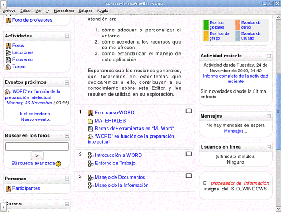The height and width of the screenshot is (212, 281).
Task: Toggle the section 2 highlight box
Action: click(189, 153)
